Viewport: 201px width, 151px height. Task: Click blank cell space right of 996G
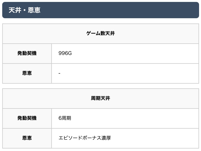coord(133,53)
